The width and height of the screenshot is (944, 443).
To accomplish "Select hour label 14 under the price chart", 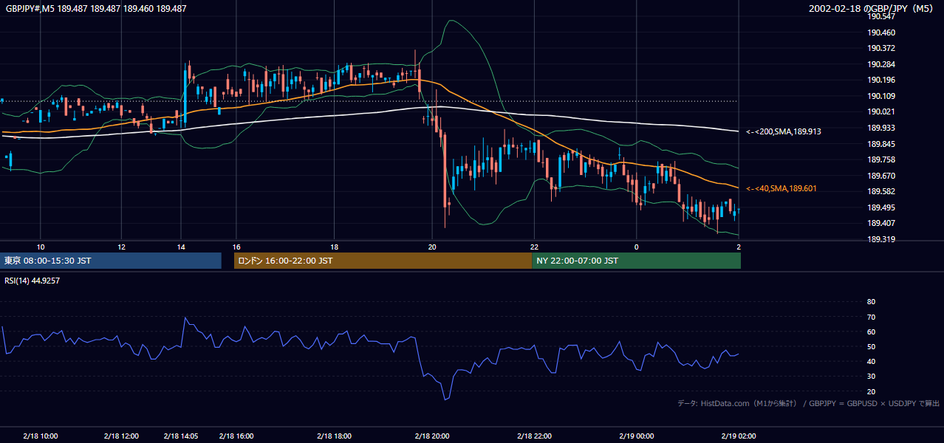I will click(x=181, y=247).
